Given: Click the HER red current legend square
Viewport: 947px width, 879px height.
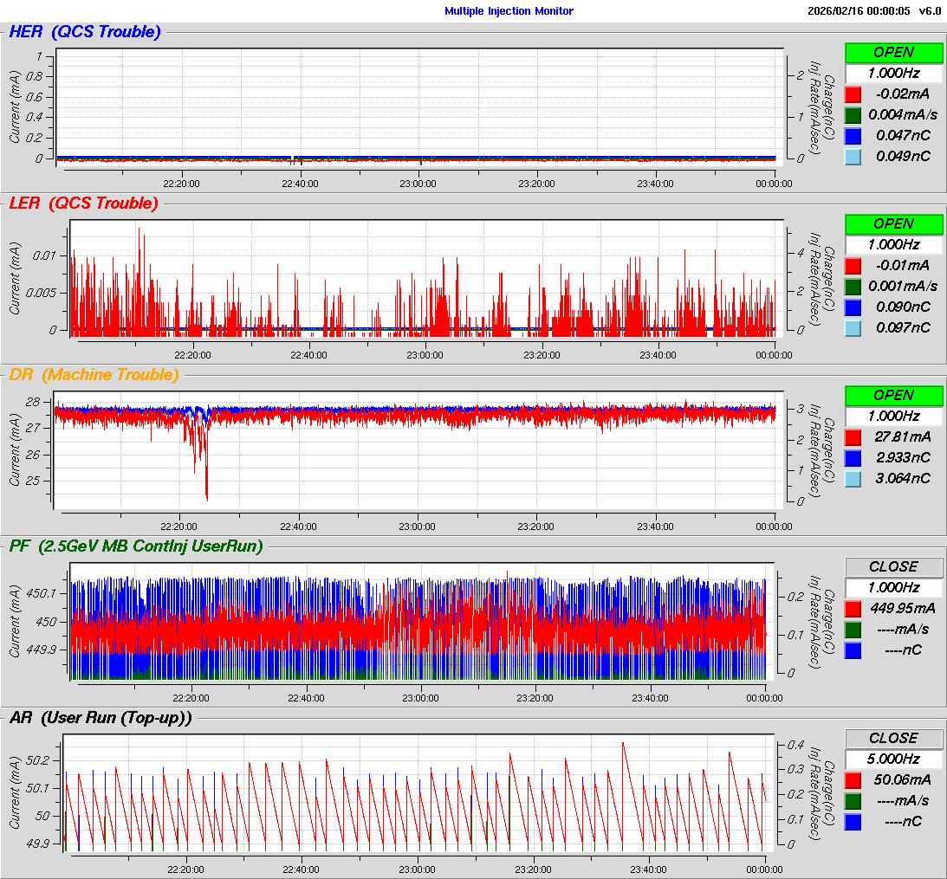Looking at the screenshot, I should pyautogui.click(x=853, y=94).
